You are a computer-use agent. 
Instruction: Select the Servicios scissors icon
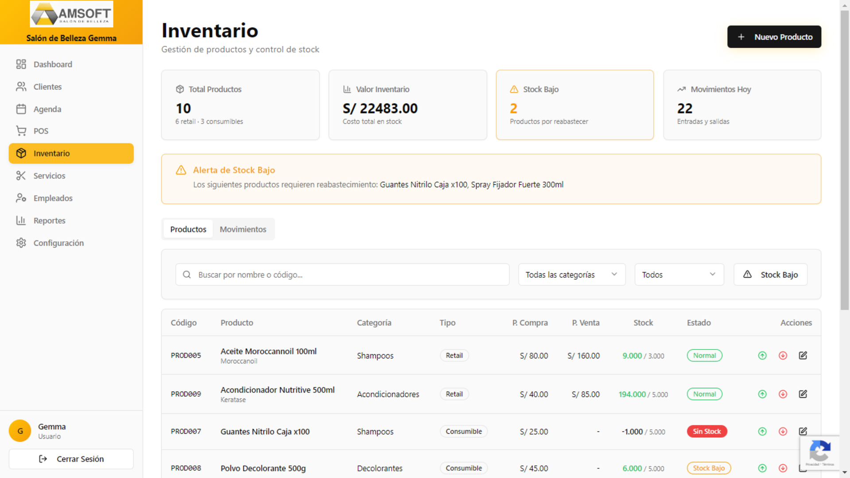(x=21, y=175)
